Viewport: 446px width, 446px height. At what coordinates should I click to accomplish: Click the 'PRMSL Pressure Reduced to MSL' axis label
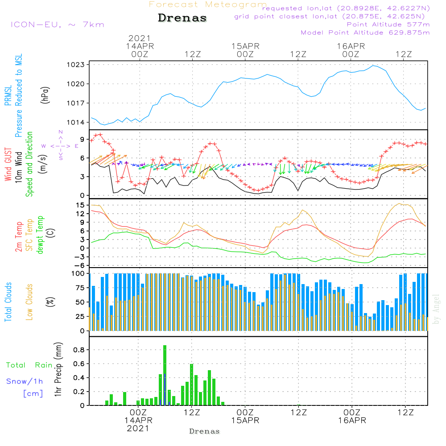click(x=13, y=95)
